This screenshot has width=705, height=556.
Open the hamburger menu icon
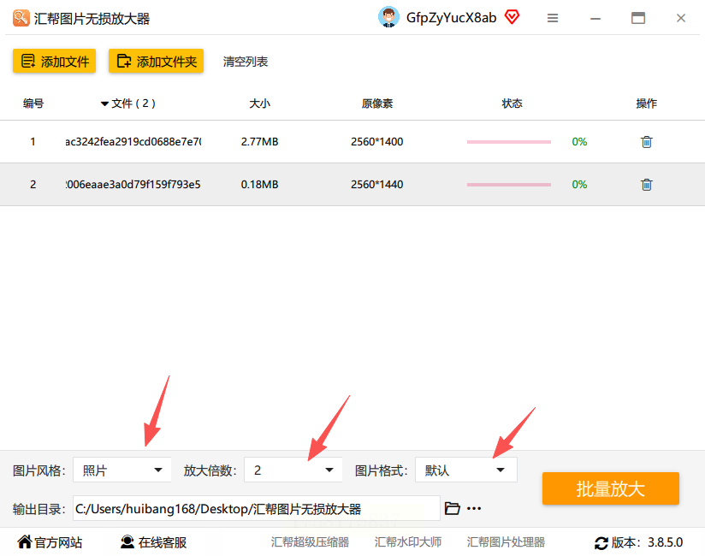coord(553,18)
